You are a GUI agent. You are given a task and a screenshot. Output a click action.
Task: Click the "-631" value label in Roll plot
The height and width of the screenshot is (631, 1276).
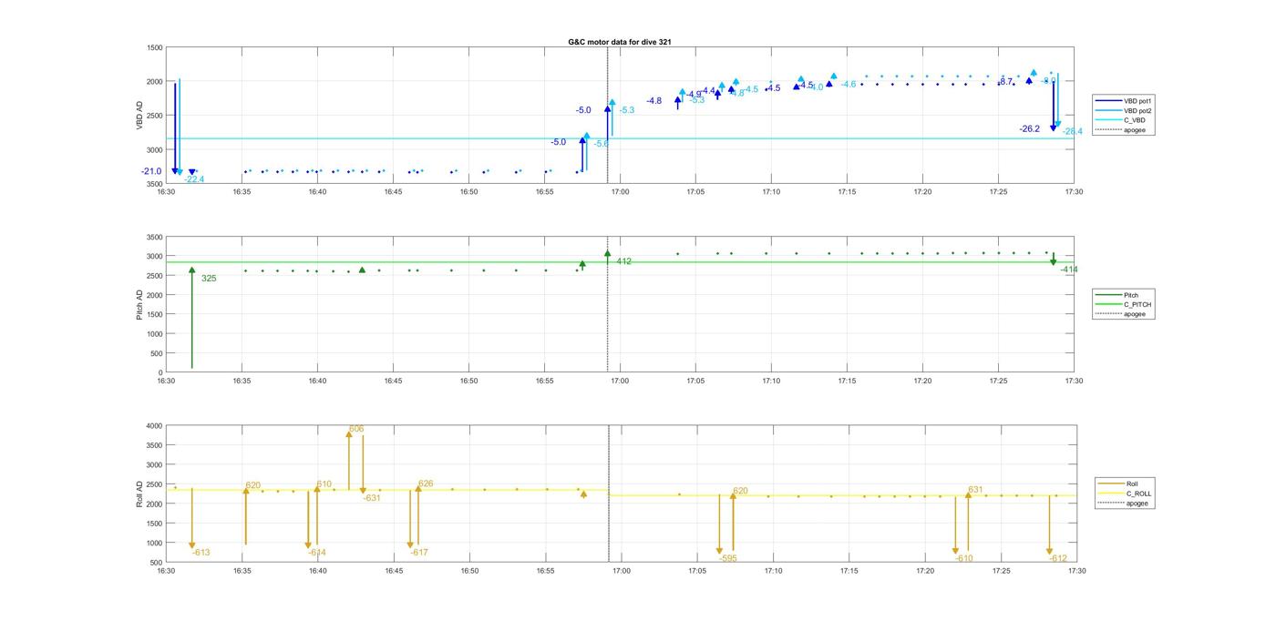pos(372,498)
